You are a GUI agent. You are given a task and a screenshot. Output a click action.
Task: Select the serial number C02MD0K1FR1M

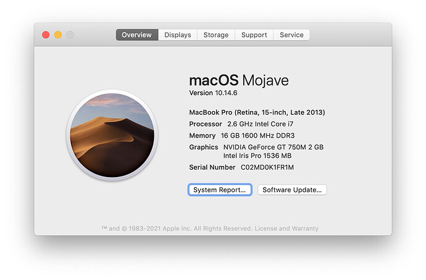point(267,167)
